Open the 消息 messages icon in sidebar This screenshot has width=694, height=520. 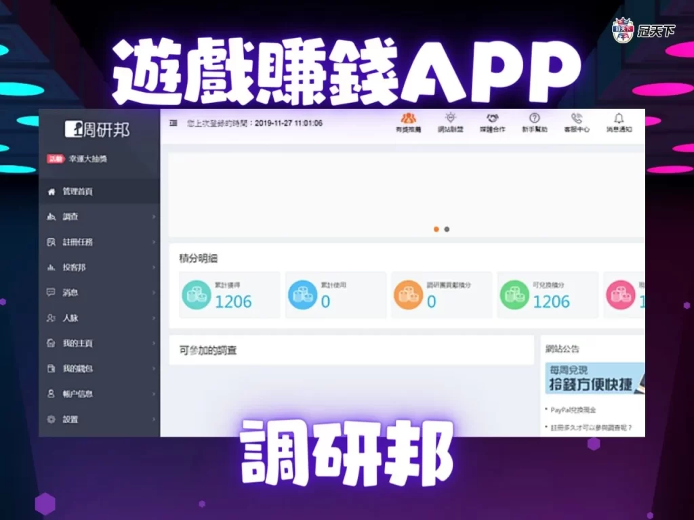coord(51,292)
